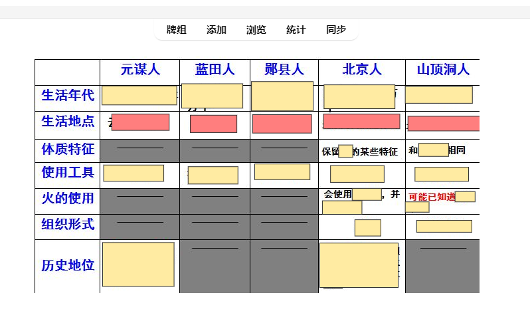Viewport: 530px width, 333px height.
Task: Click the 山顶洞人 column header
Action: (x=443, y=70)
